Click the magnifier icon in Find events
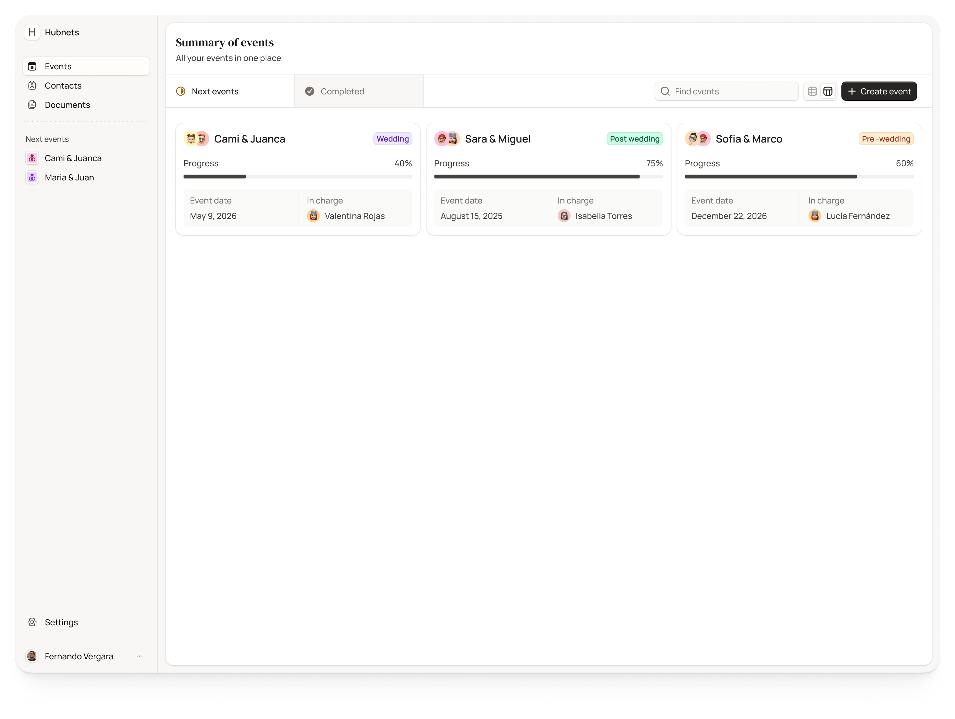 [665, 91]
